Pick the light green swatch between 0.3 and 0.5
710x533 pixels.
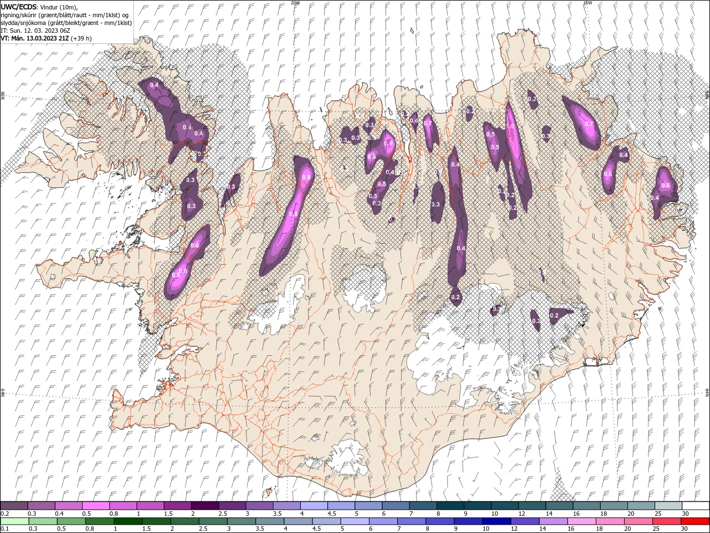pyautogui.click(x=42, y=521)
